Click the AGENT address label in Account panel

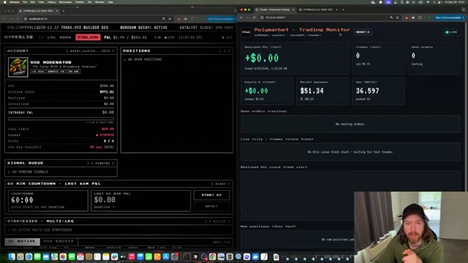pyautogui.click(x=90, y=51)
